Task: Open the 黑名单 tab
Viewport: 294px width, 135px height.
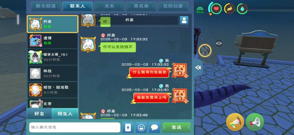Action: (141, 6)
